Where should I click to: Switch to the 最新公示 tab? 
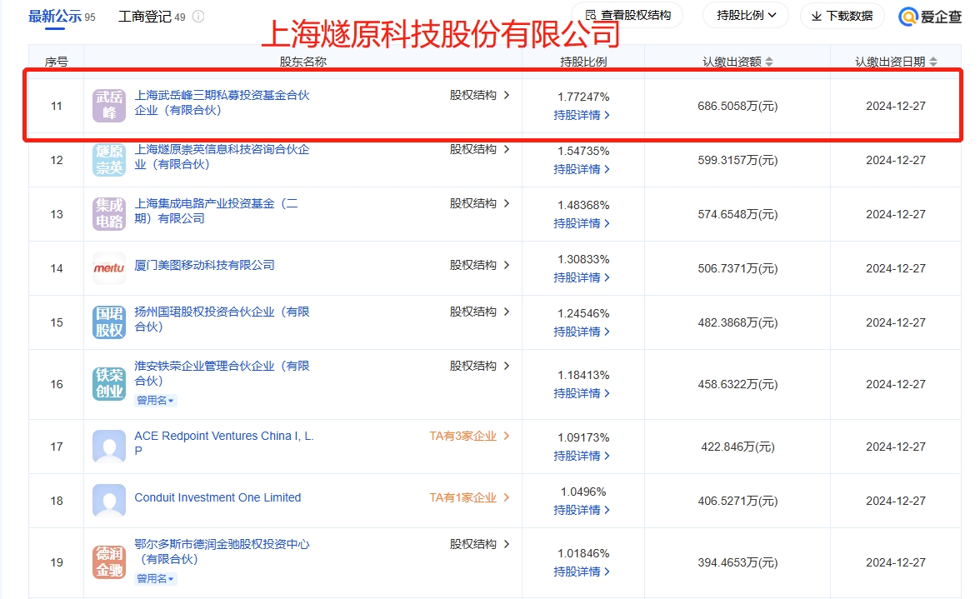(62, 17)
